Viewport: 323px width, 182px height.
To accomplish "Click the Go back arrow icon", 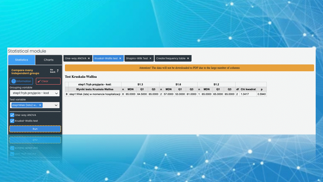I will click(x=58, y=71).
